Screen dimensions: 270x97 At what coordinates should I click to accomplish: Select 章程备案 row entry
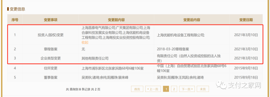51,49
